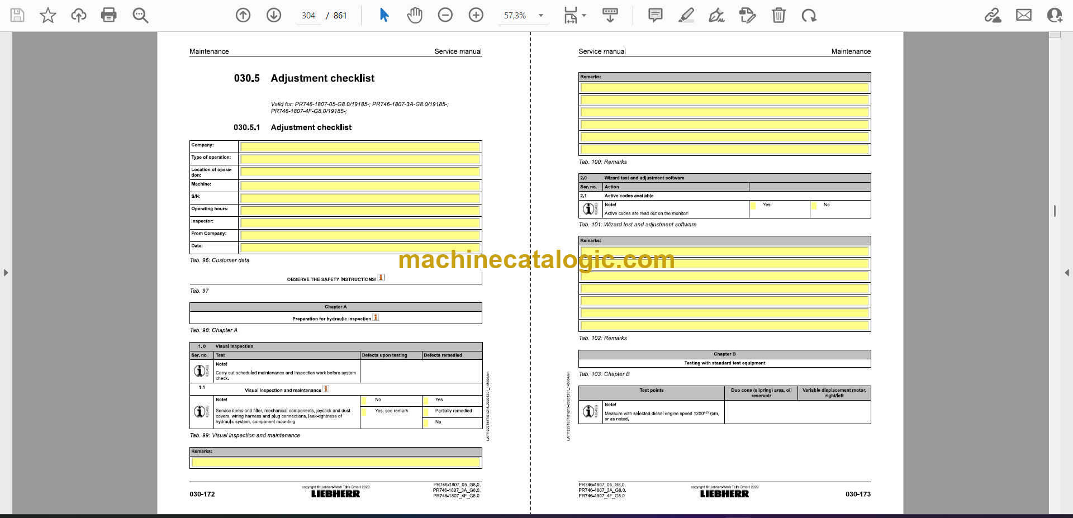1073x518 pixels.
Task: Open the sign document tool
Action: (x=717, y=15)
